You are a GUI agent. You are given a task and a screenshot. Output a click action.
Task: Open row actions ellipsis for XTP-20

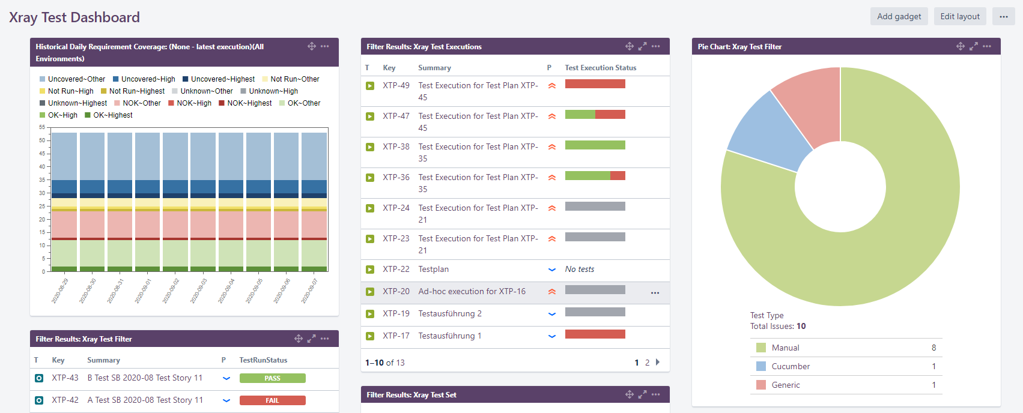pyautogui.click(x=655, y=293)
